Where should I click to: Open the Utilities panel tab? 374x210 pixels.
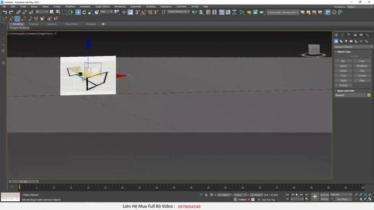pyautogui.click(x=368, y=35)
